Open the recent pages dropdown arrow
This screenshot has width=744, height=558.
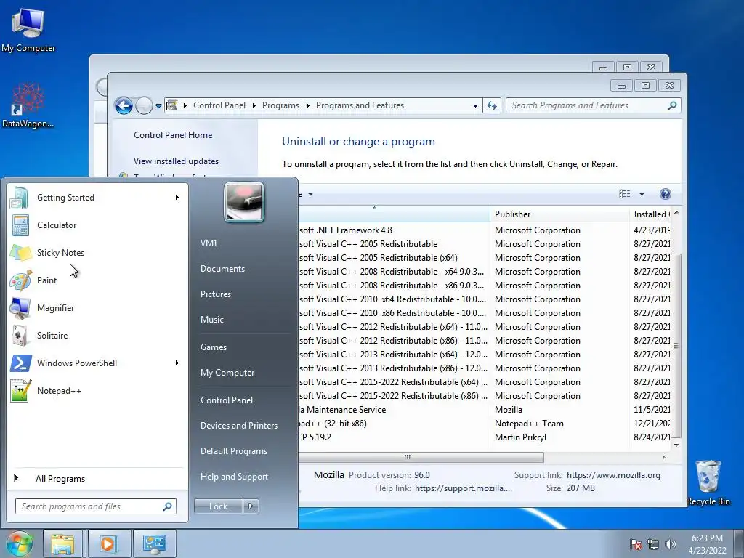pos(158,106)
